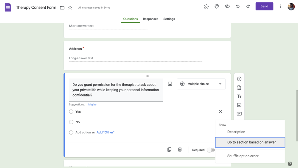Click the add-ons puzzle icon
Screen dimensions: 298x168
206,6
